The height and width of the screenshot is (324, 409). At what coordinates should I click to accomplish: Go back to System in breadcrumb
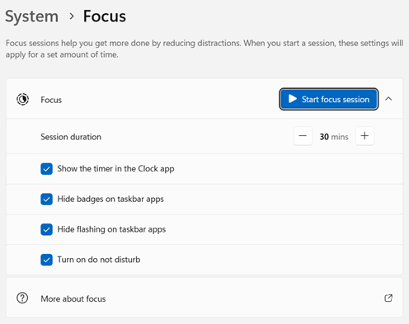[31, 16]
